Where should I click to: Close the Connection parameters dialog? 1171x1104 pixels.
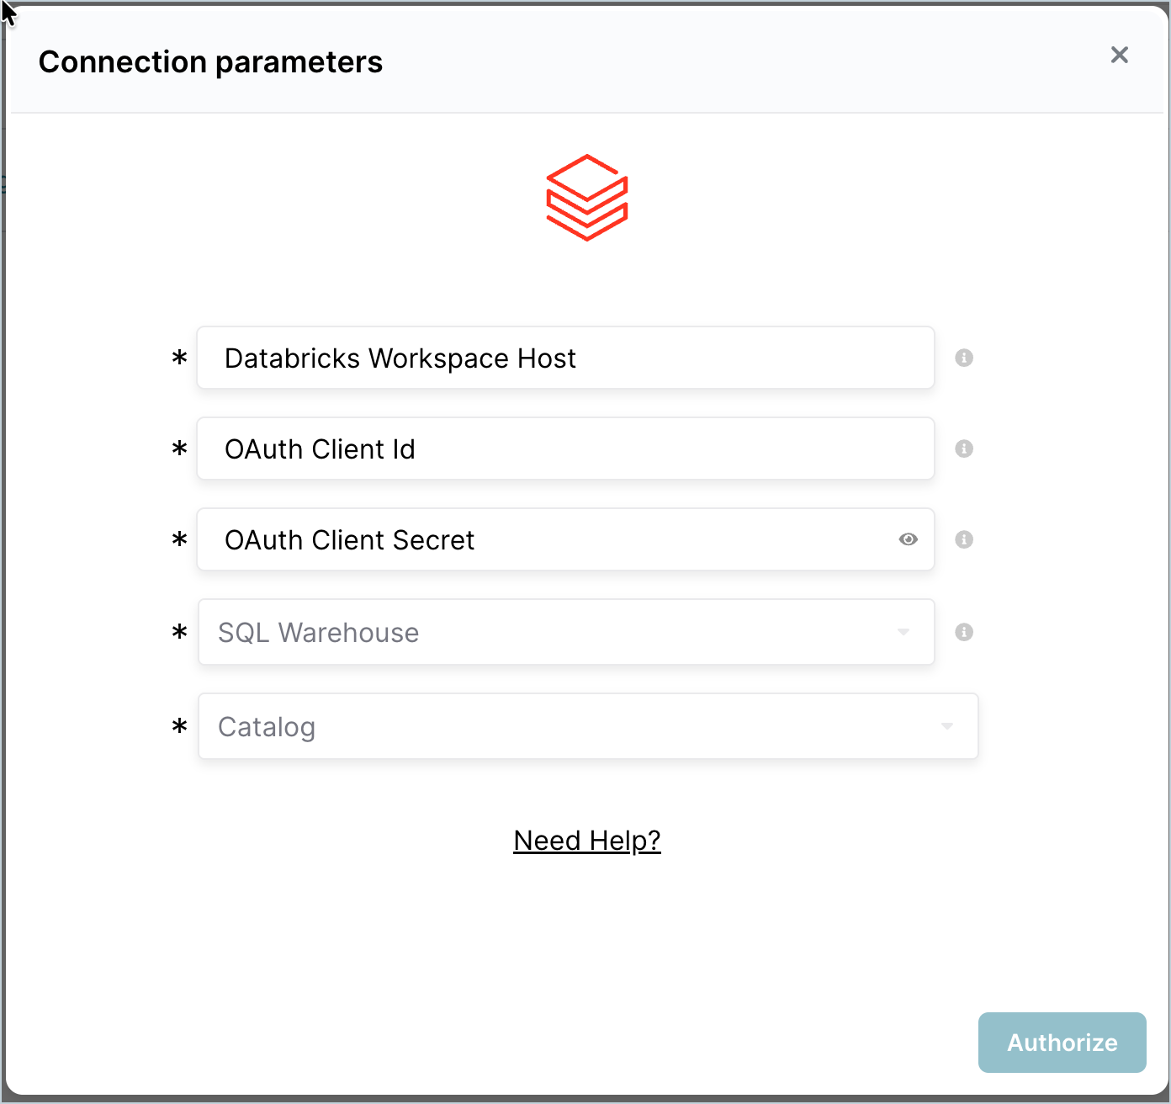coord(1119,55)
